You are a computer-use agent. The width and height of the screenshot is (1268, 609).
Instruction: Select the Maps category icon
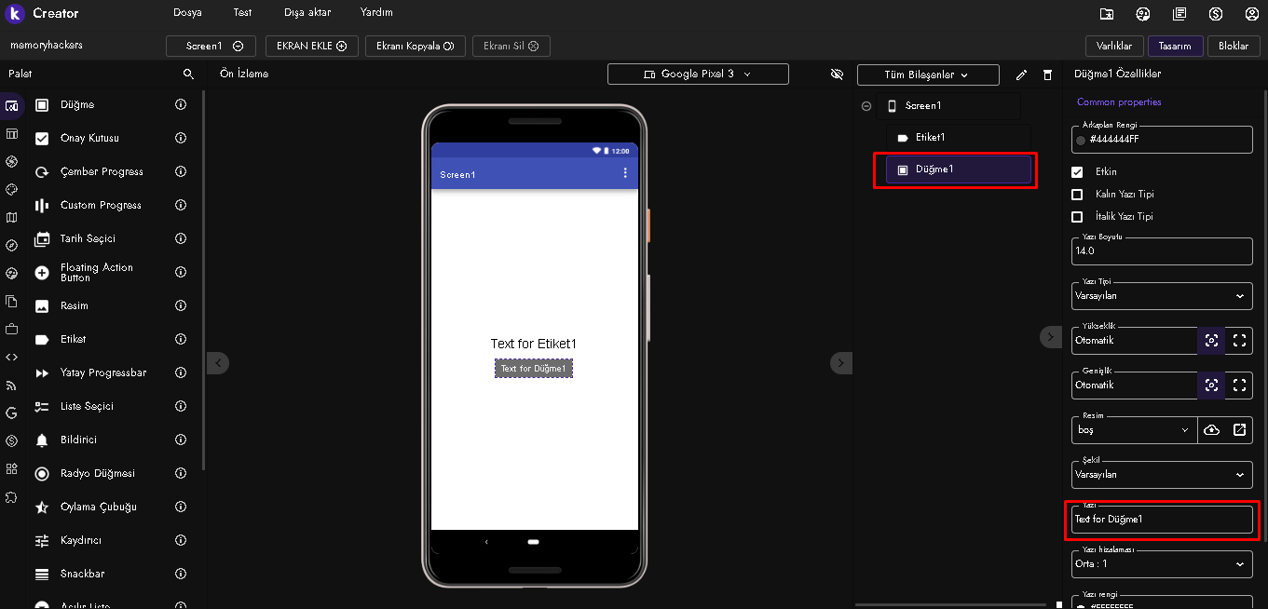[x=11, y=217]
